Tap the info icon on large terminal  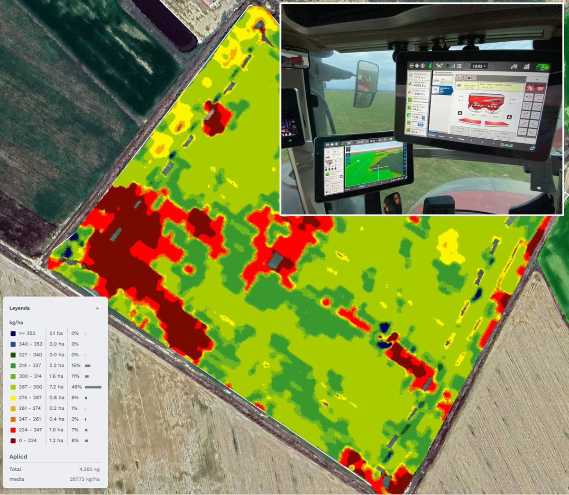tap(422, 66)
